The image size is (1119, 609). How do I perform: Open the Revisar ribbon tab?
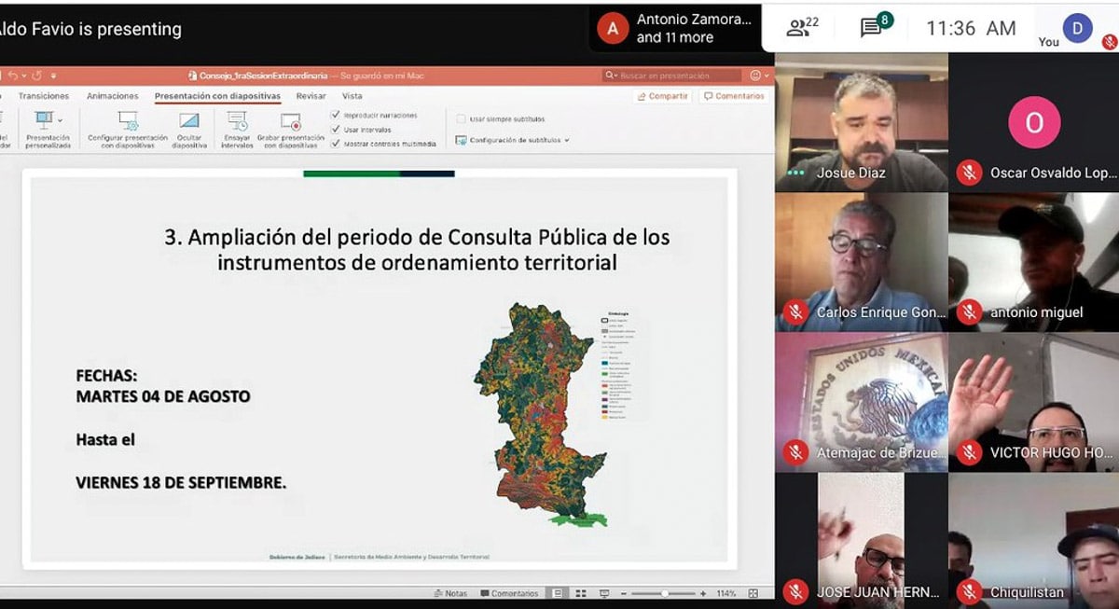[311, 96]
